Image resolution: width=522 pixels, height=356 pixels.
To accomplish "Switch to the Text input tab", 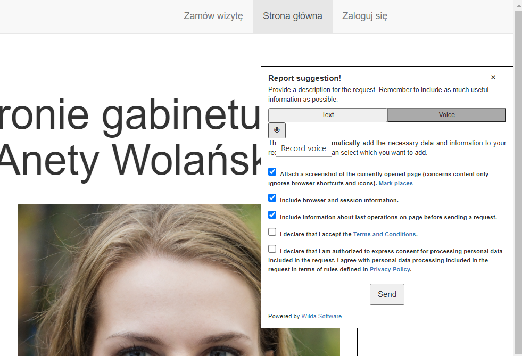I will click(327, 114).
